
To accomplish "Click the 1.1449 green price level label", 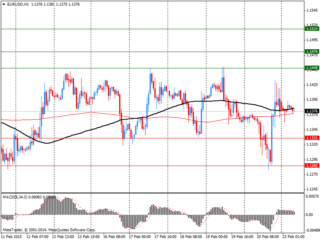I will tap(312, 68).
